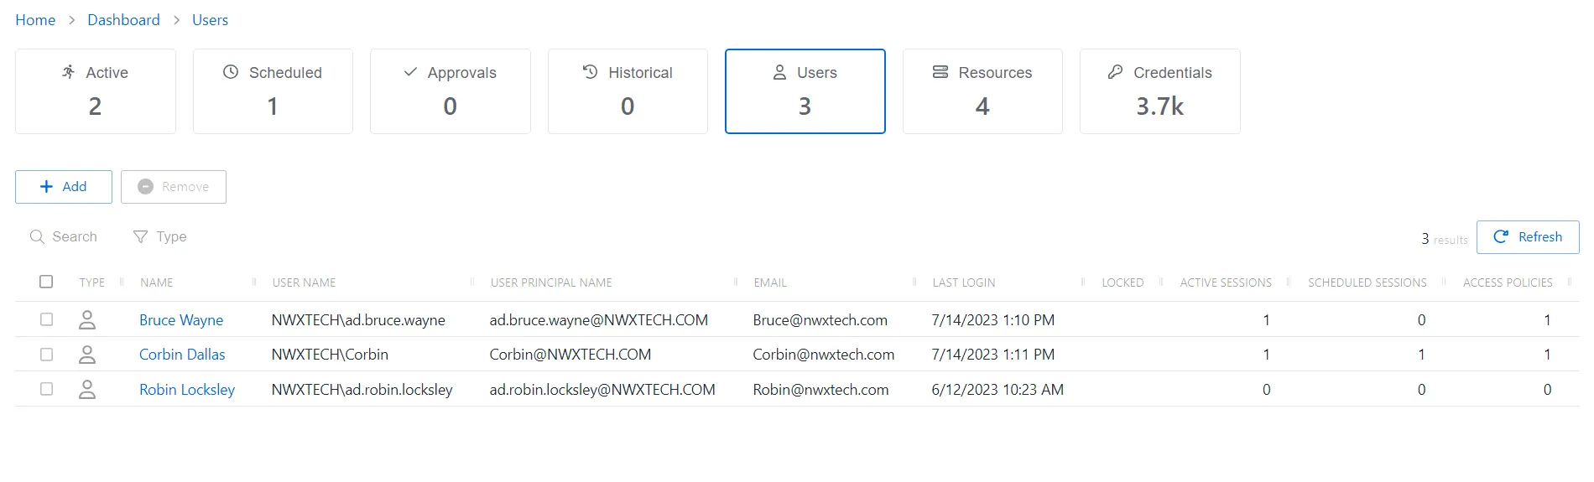Click into the Search field

(x=64, y=237)
